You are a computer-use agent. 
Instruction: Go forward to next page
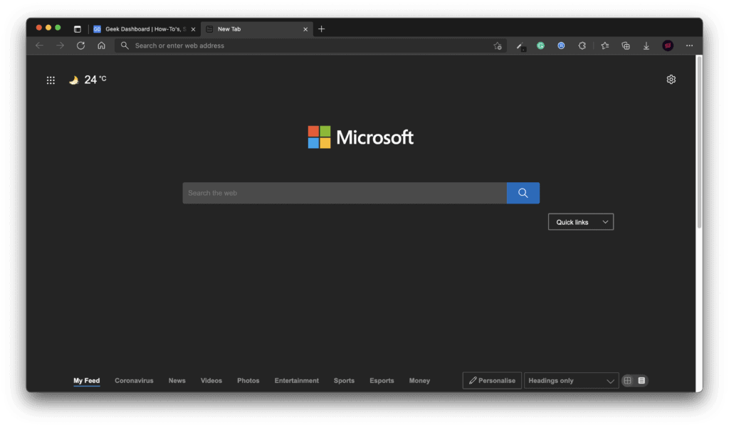(60, 46)
